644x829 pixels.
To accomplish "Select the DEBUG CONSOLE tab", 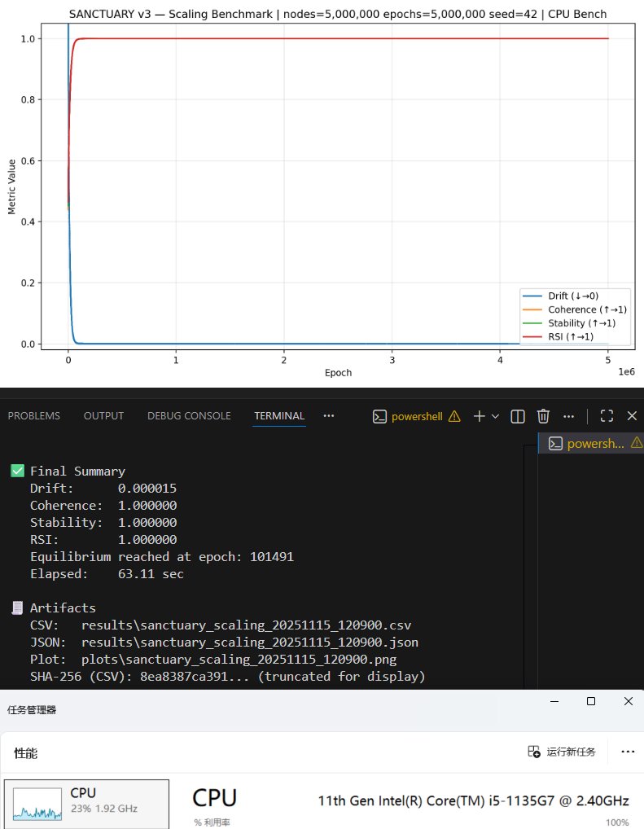I will pyautogui.click(x=189, y=416).
